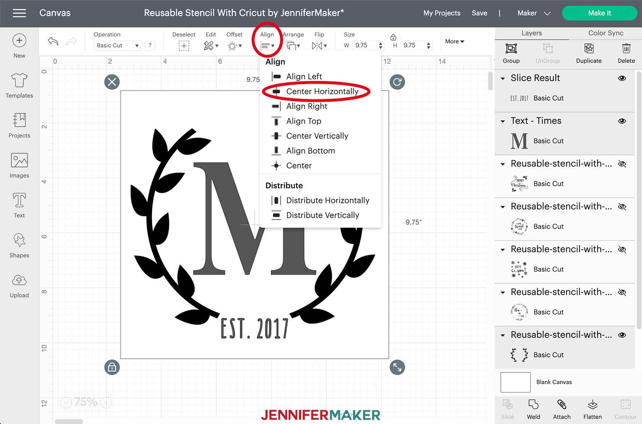This screenshot has width=642, height=424.
Task: Click the Make It button
Action: 599,13
